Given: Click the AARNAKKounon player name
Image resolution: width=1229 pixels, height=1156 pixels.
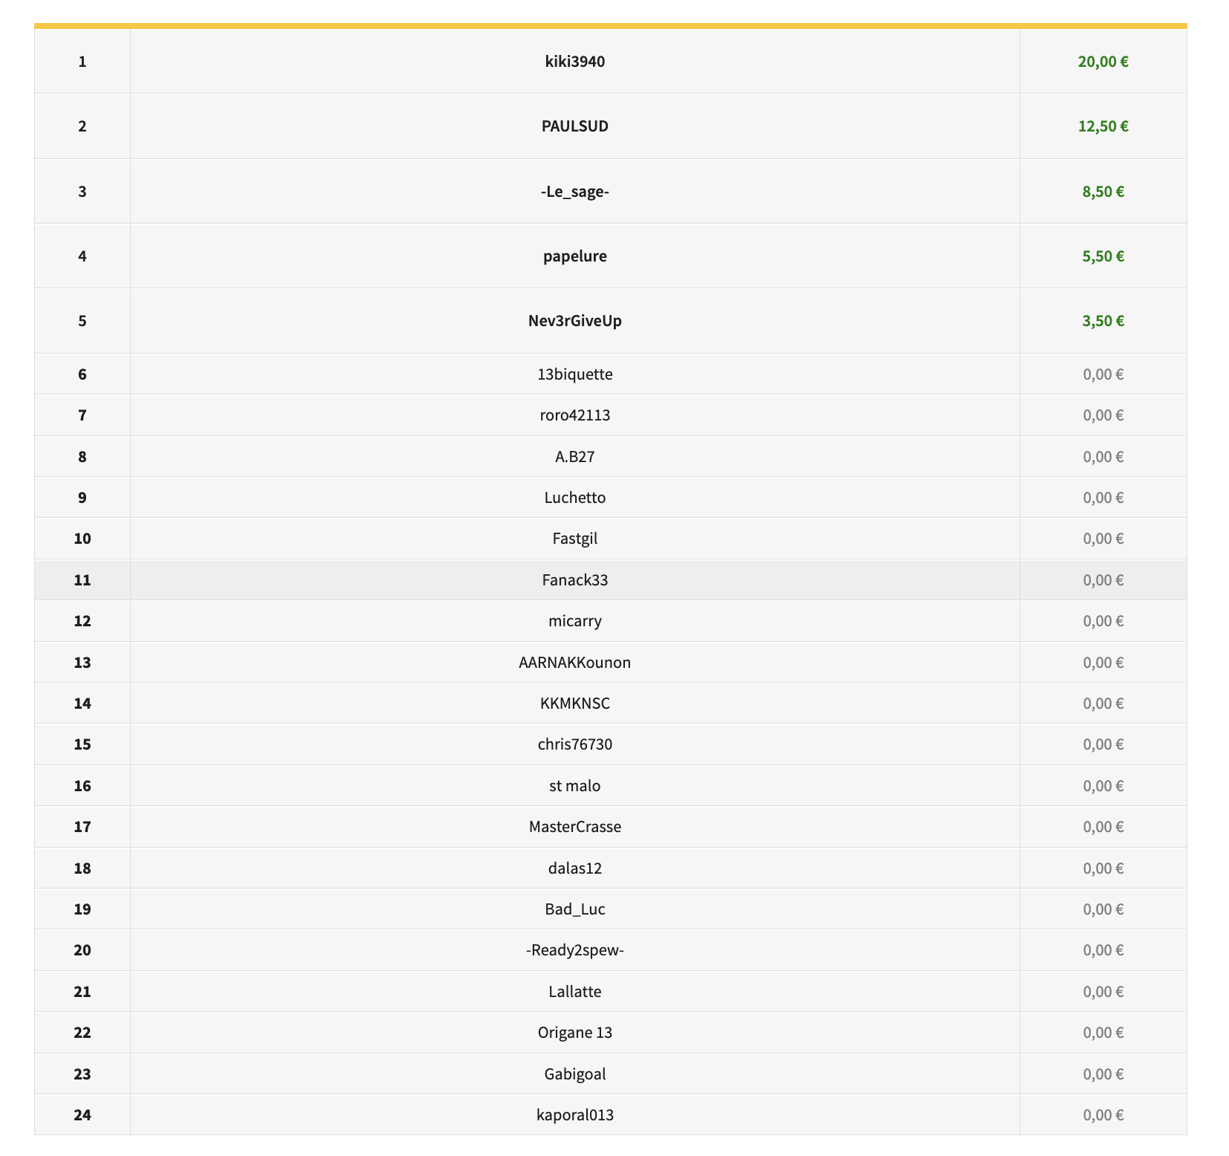Looking at the screenshot, I should click(x=574, y=663).
